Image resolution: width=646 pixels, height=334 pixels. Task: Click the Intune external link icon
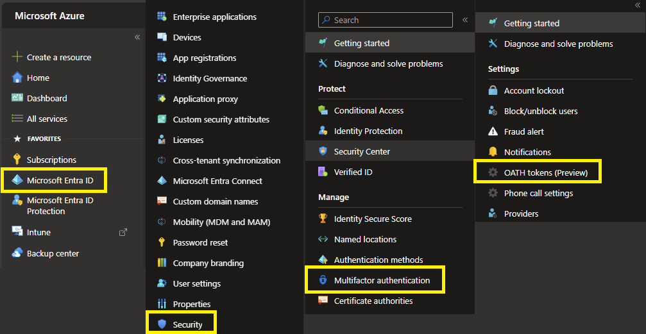pos(123,232)
